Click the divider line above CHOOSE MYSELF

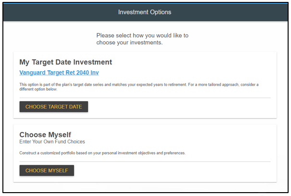(x=145, y=161)
